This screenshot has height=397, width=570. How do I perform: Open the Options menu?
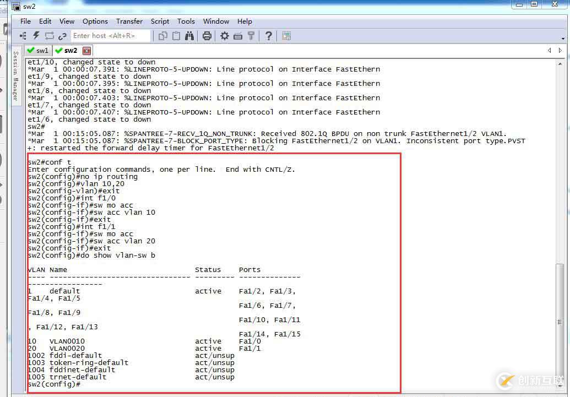pyautogui.click(x=95, y=21)
